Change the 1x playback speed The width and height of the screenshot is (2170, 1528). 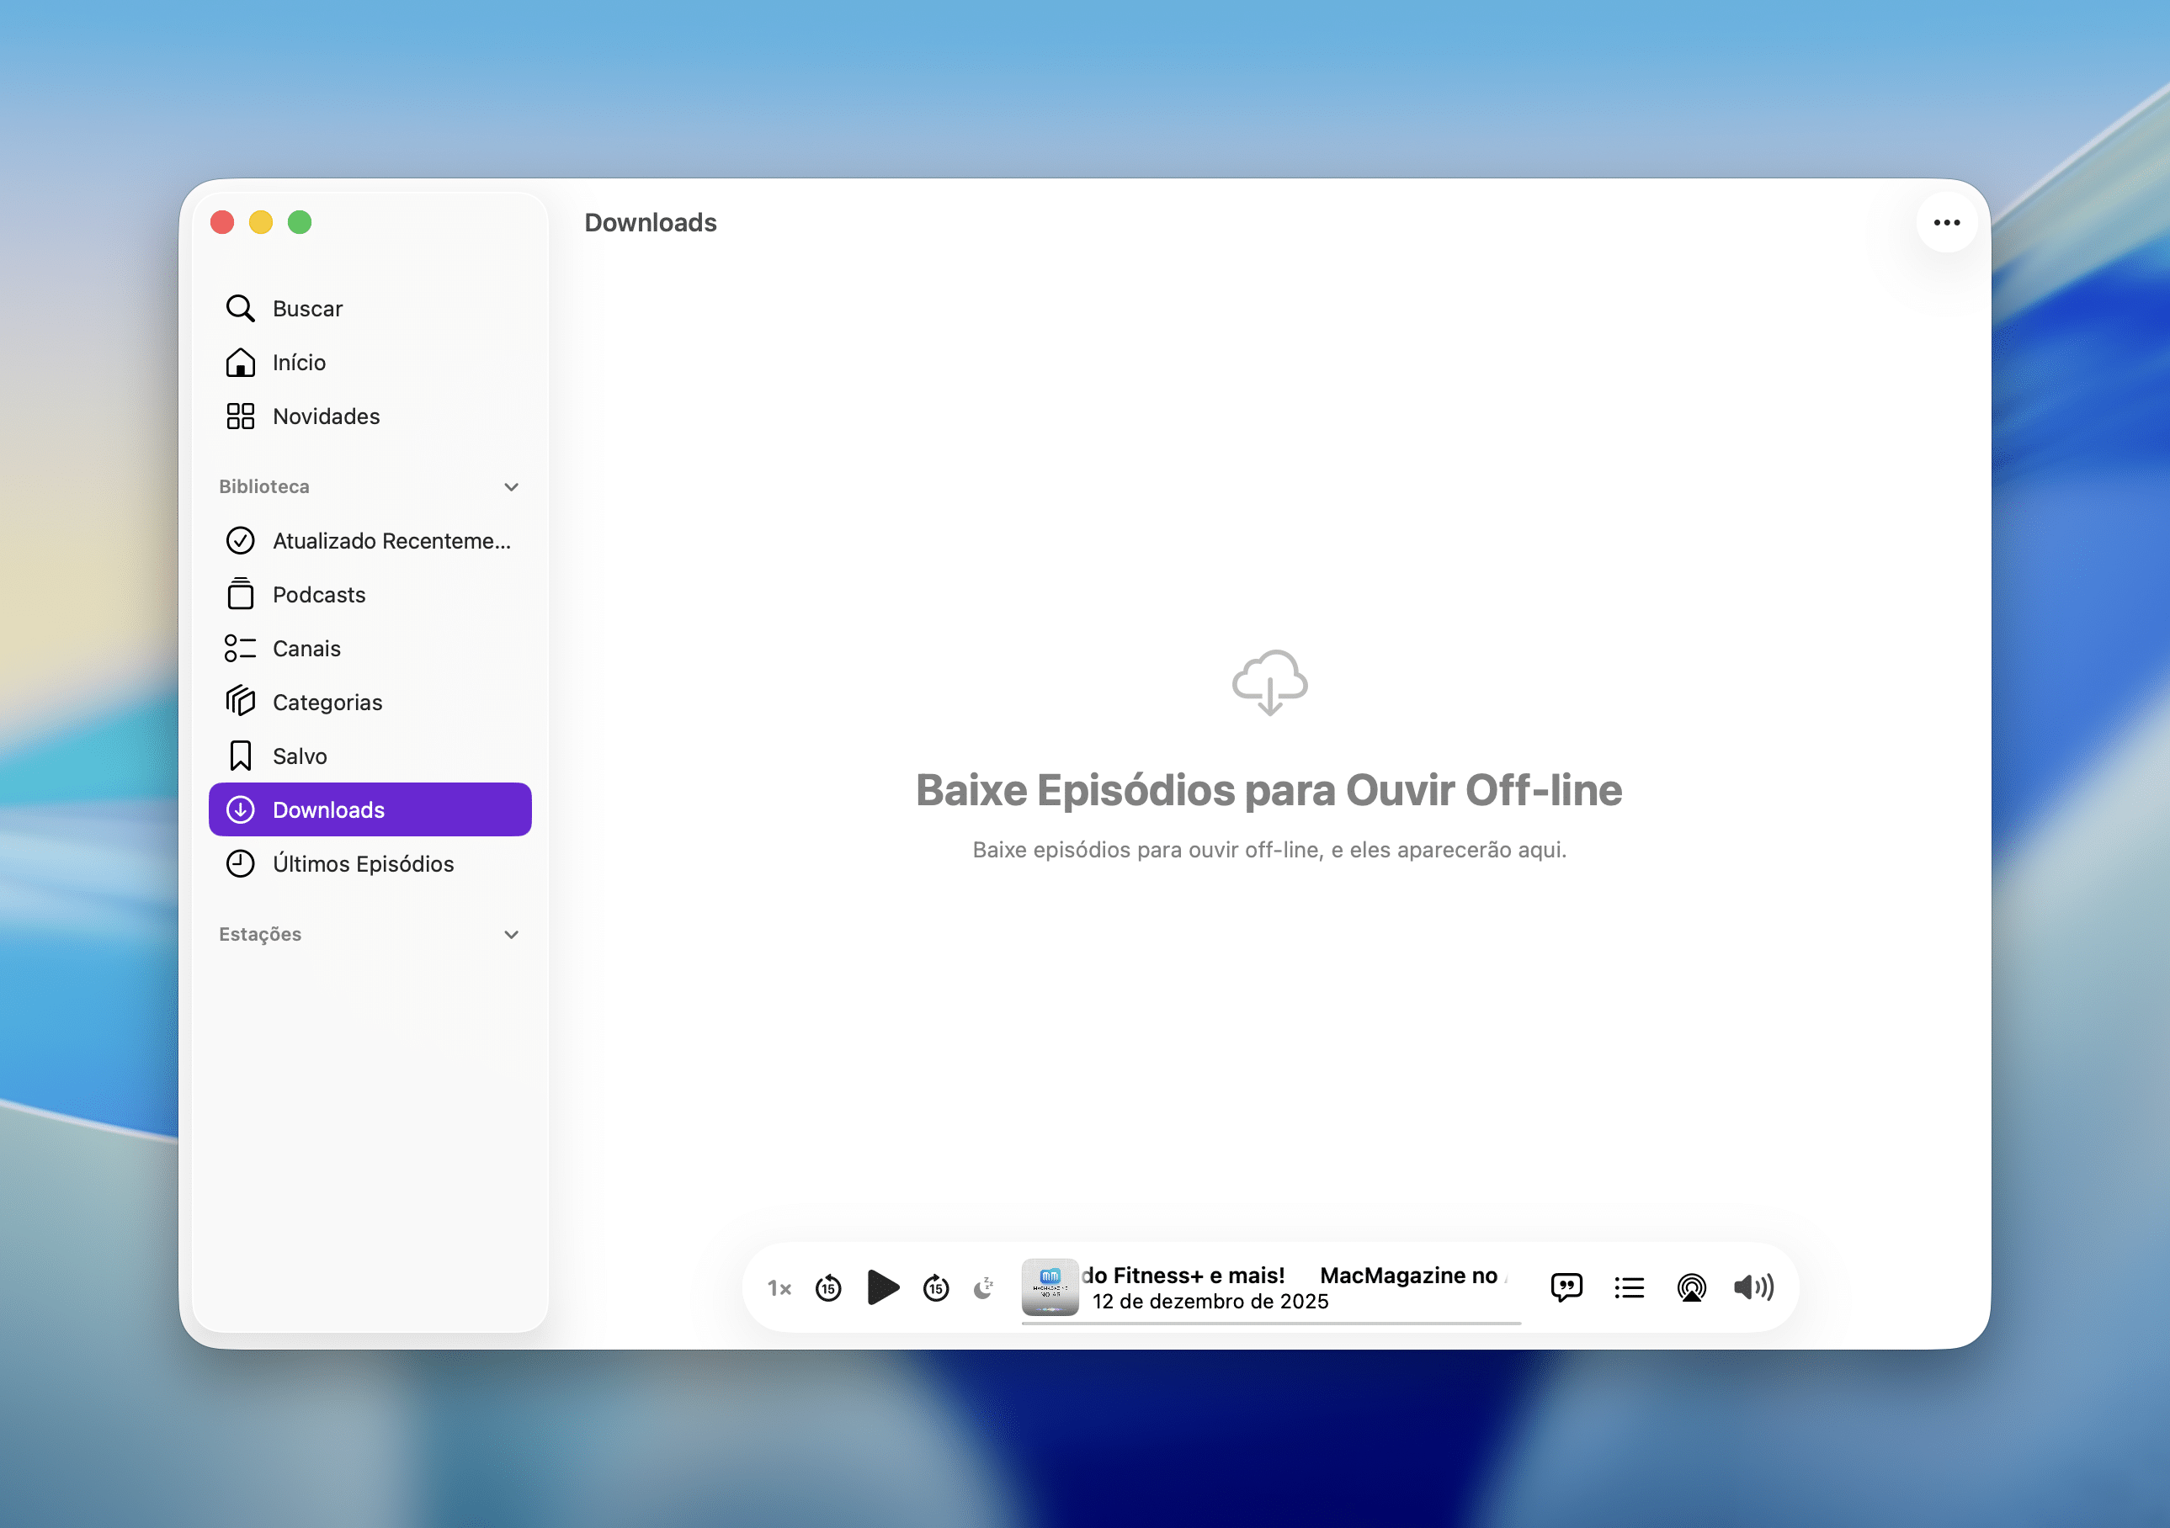click(779, 1288)
